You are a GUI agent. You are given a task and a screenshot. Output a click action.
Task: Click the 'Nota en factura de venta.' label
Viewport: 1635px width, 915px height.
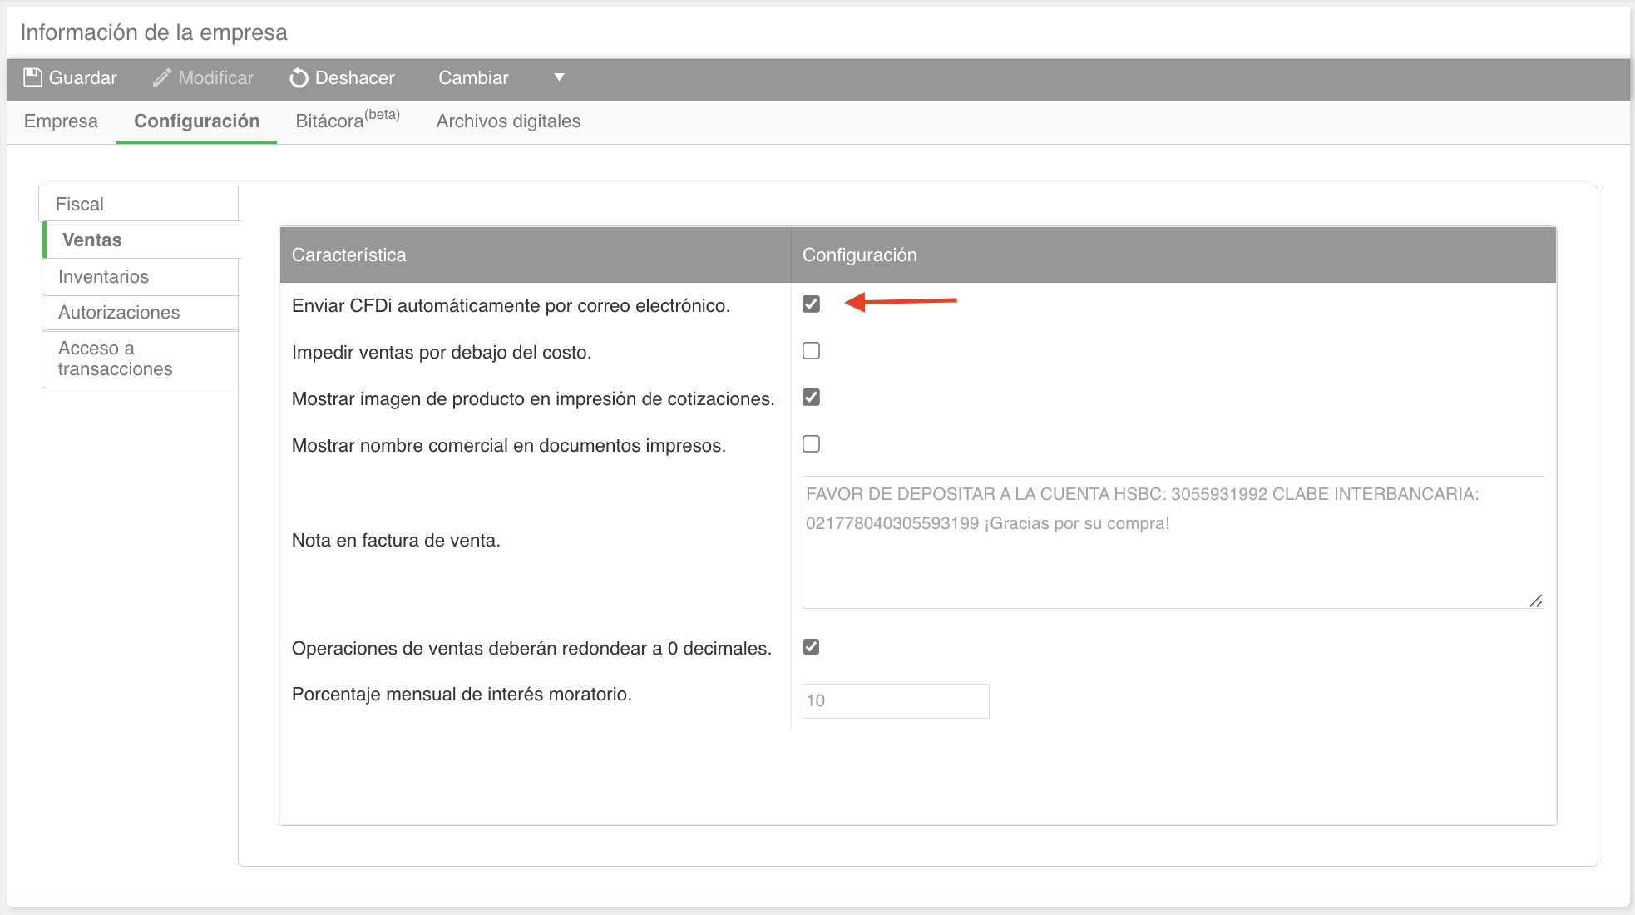pyautogui.click(x=396, y=540)
